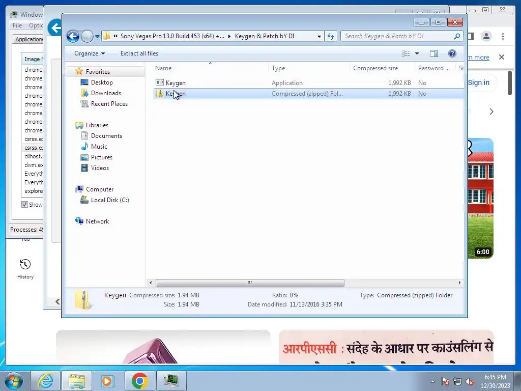The image size is (521, 391).
Task: Select Favorites in the navigation pane
Action: (x=98, y=71)
